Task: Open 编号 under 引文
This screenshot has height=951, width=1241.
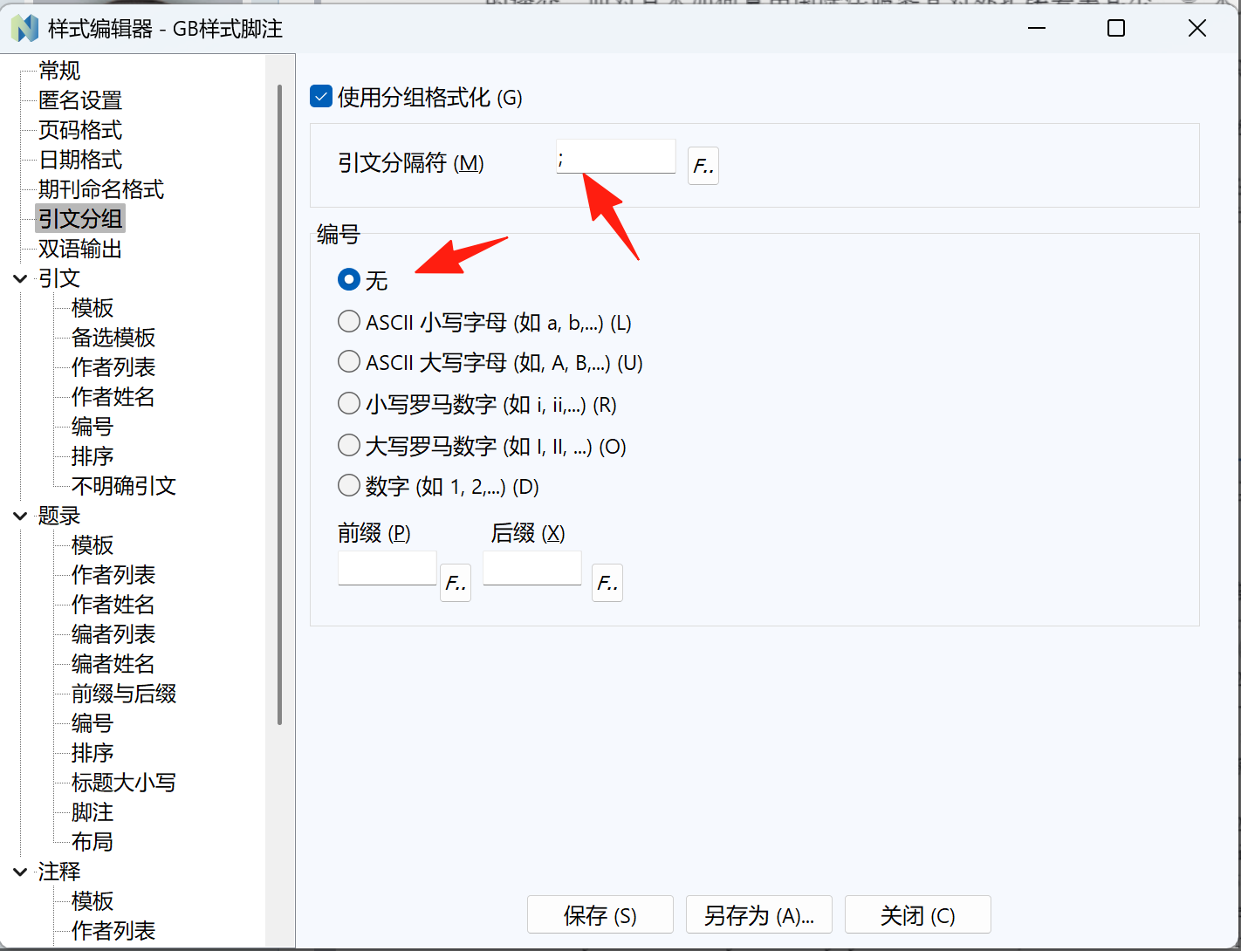Action: (93, 427)
